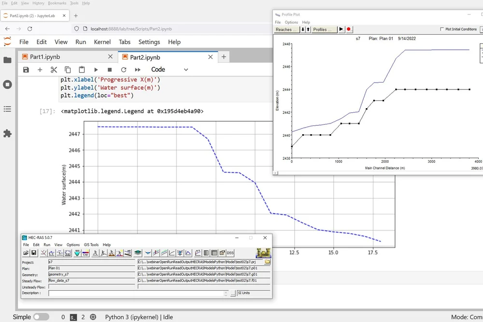Image resolution: width=483 pixels, height=322 pixels.
Task: Open geometric data editor in HEC-RAS
Action: (43, 253)
